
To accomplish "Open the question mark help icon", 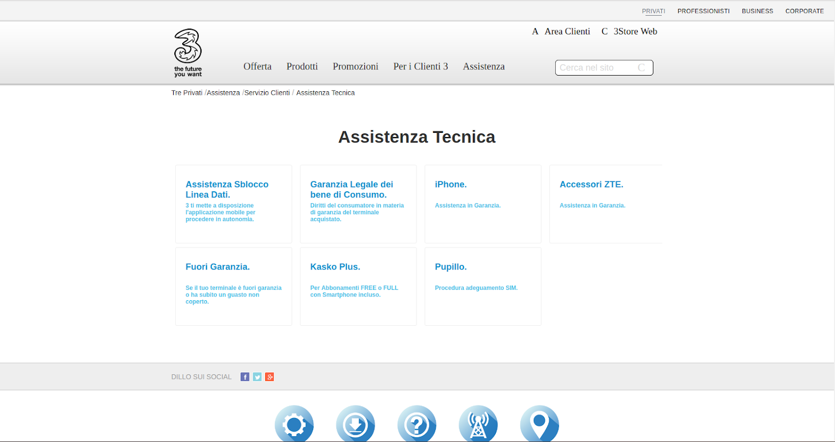I will click(417, 424).
